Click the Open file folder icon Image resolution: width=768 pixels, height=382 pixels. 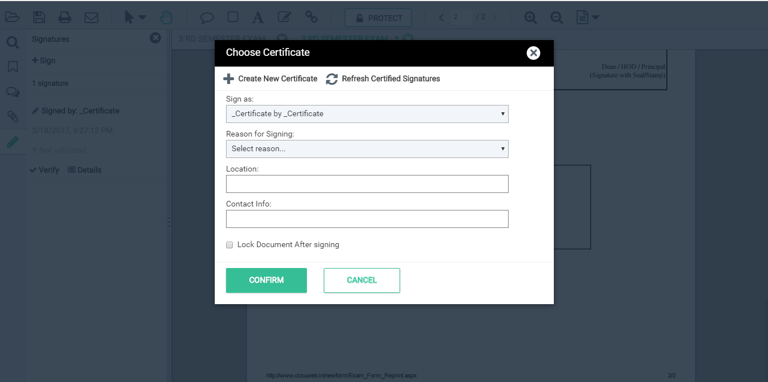pos(12,17)
